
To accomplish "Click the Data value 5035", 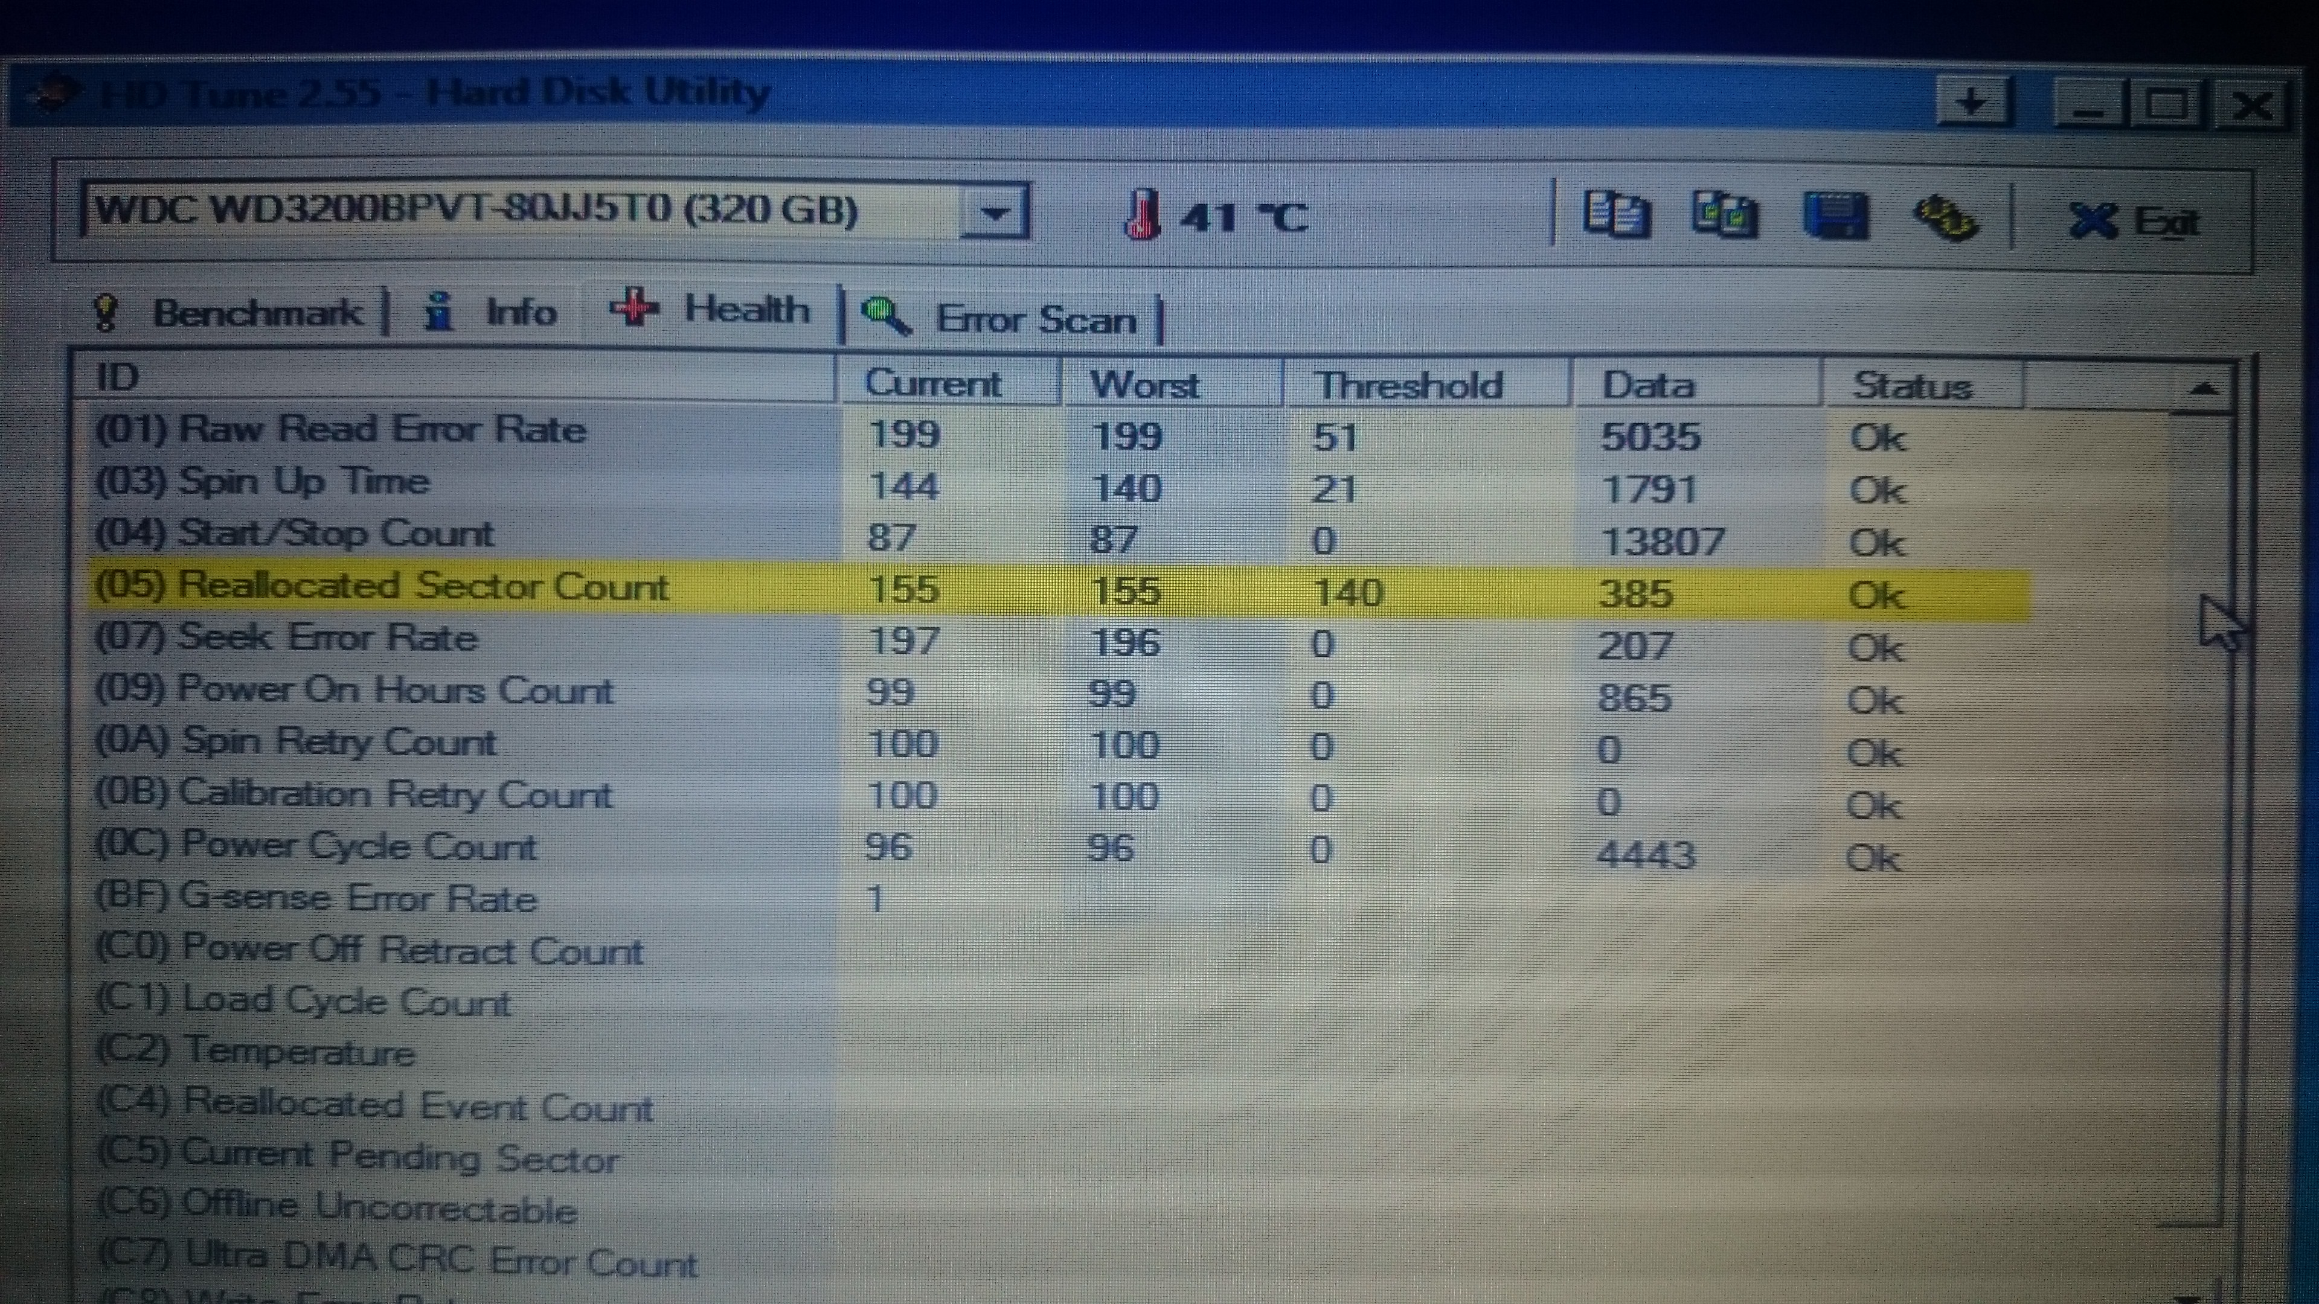I will tap(1650, 437).
